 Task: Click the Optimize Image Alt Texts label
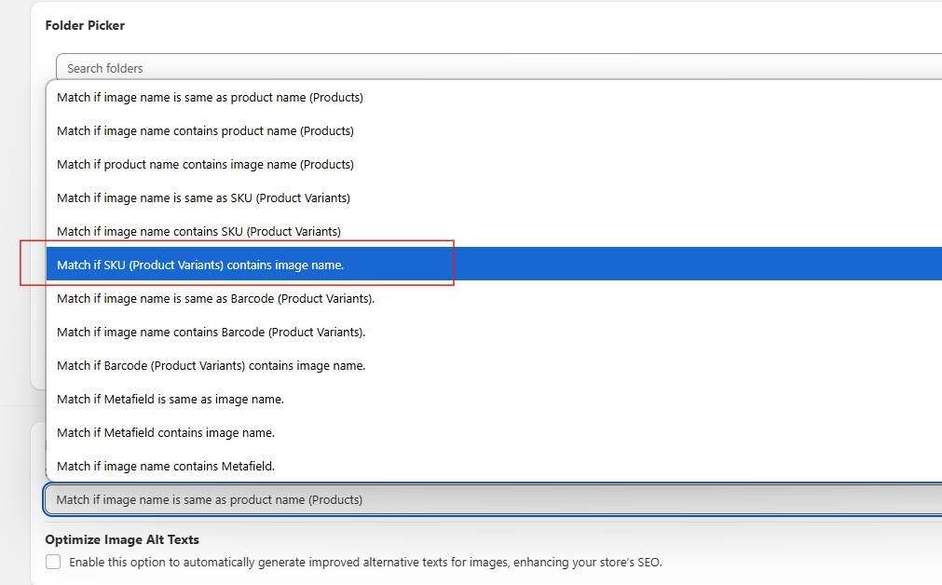[x=119, y=539]
